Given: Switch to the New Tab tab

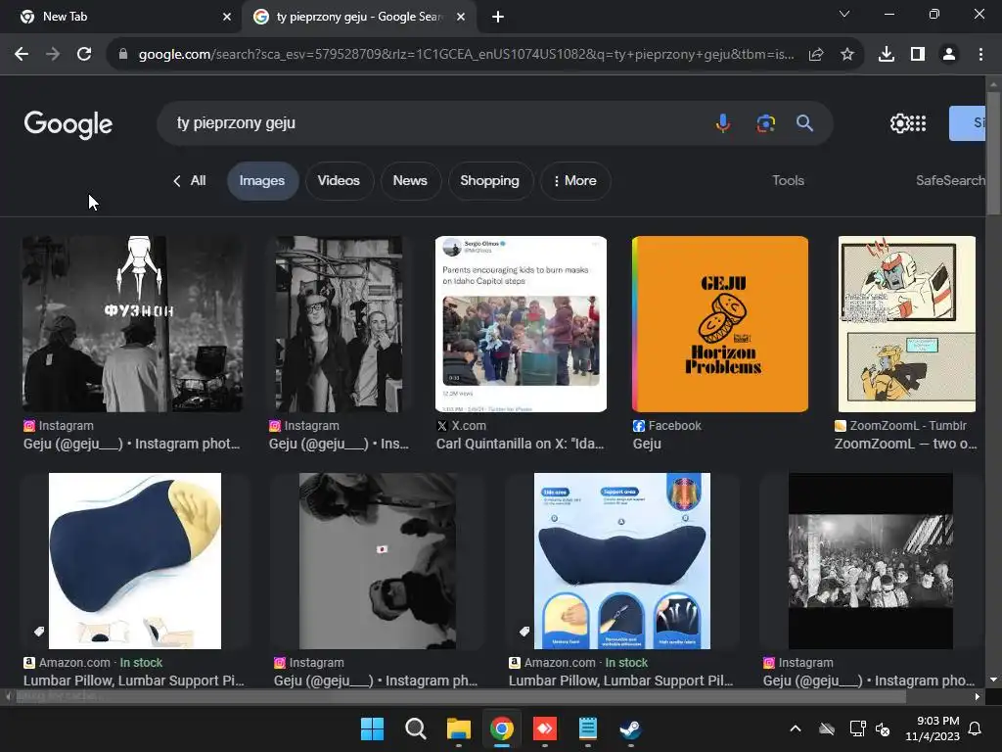Looking at the screenshot, I should click(120, 17).
